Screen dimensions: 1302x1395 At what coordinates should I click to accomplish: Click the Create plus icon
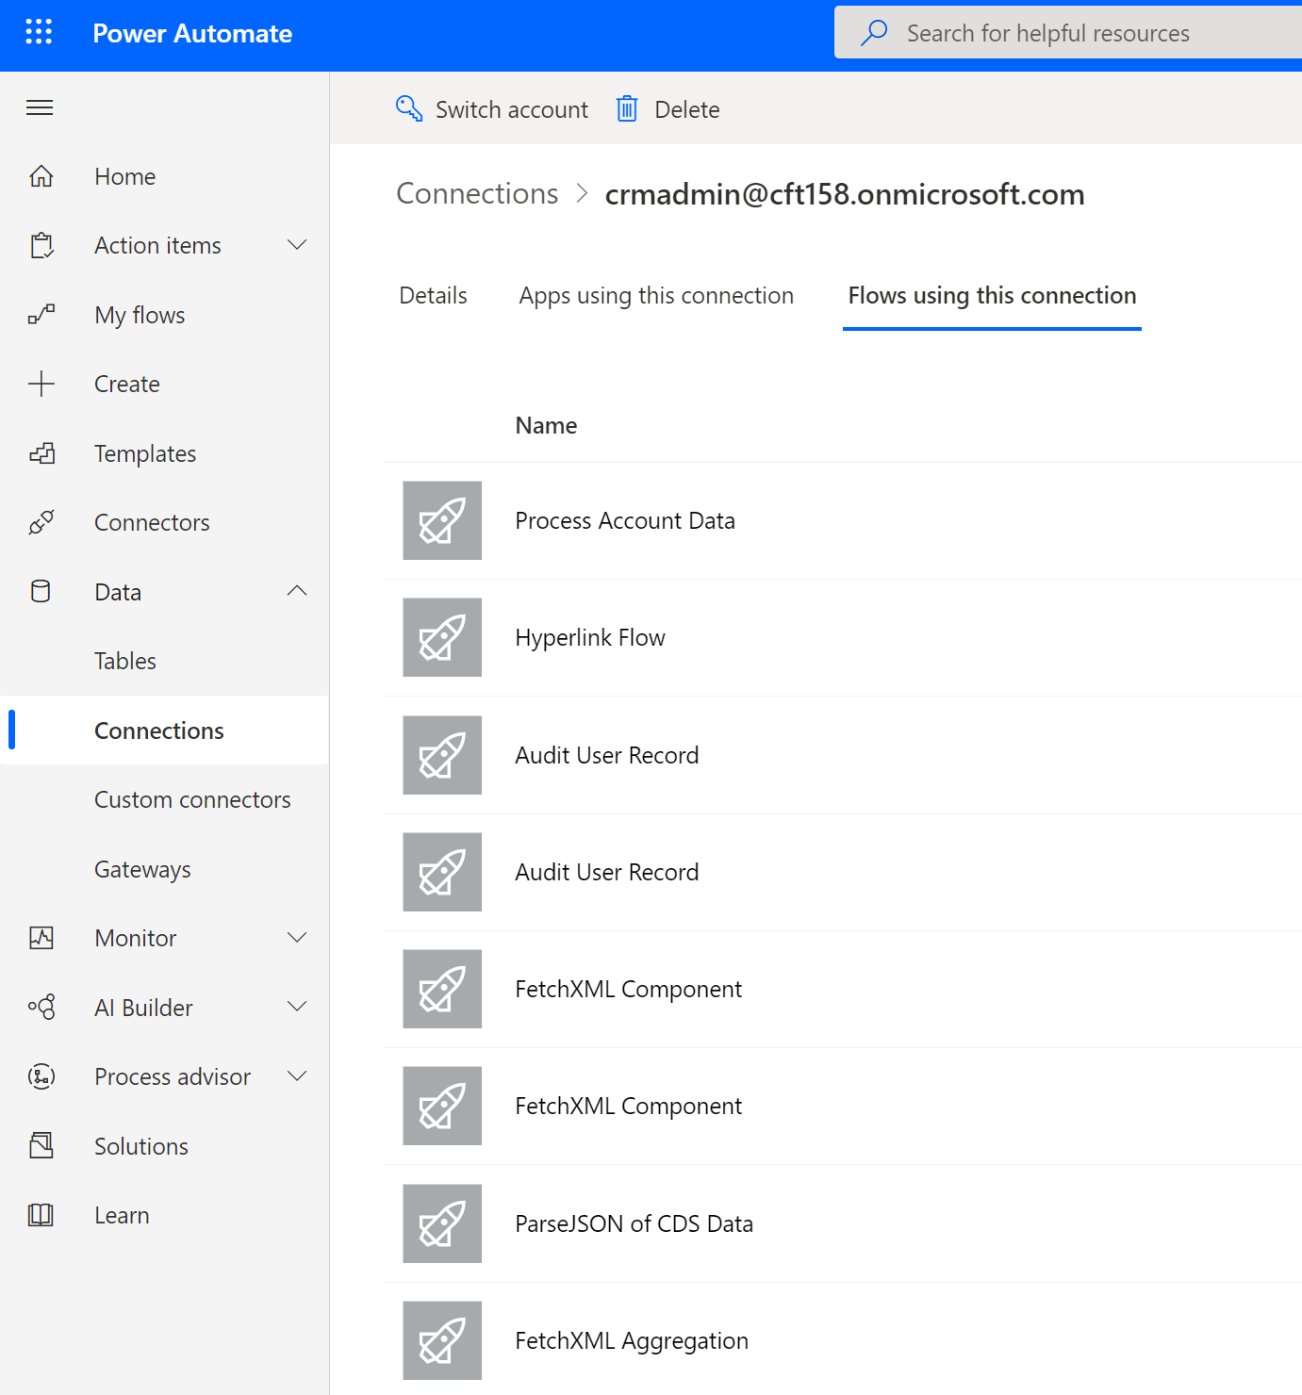click(41, 384)
